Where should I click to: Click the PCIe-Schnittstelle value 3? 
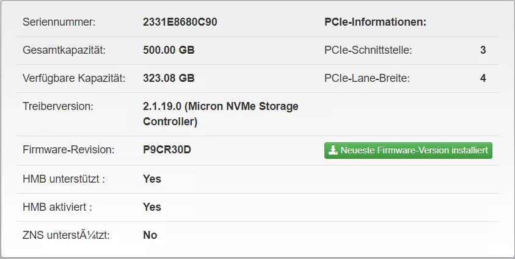point(483,50)
